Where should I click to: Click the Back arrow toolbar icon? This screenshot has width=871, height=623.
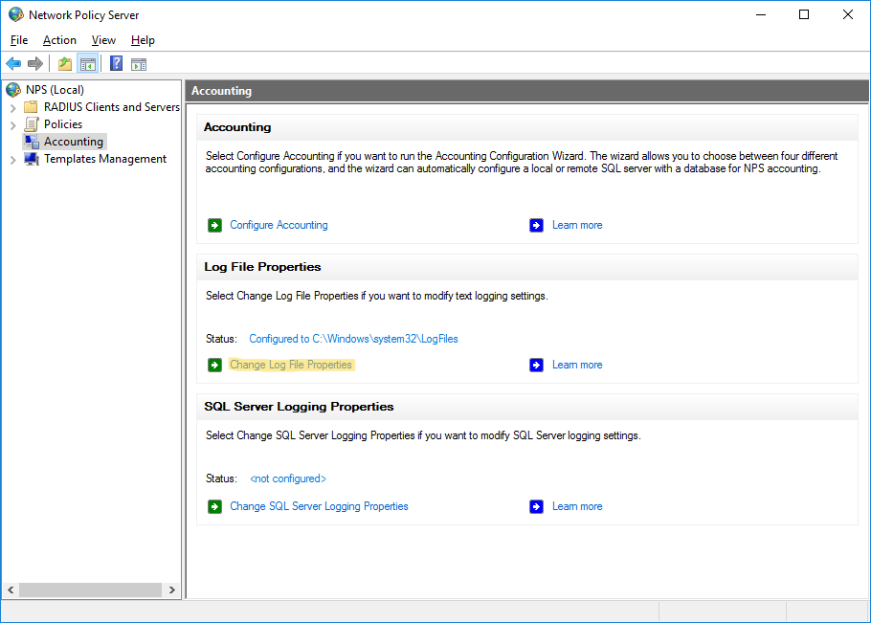13,64
